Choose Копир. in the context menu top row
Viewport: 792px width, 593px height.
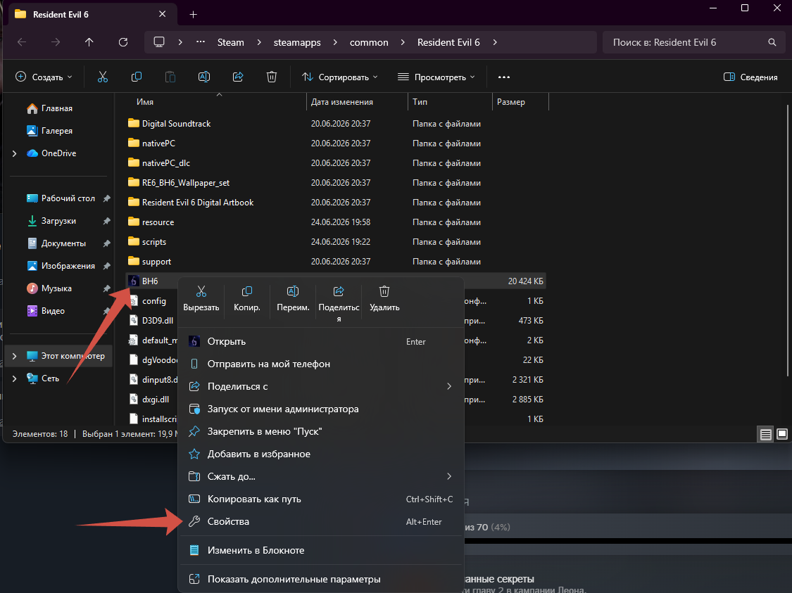tap(247, 299)
